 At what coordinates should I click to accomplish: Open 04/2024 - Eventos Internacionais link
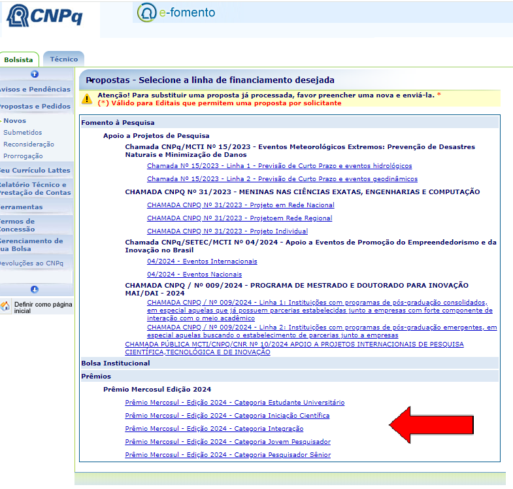[x=202, y=261]
